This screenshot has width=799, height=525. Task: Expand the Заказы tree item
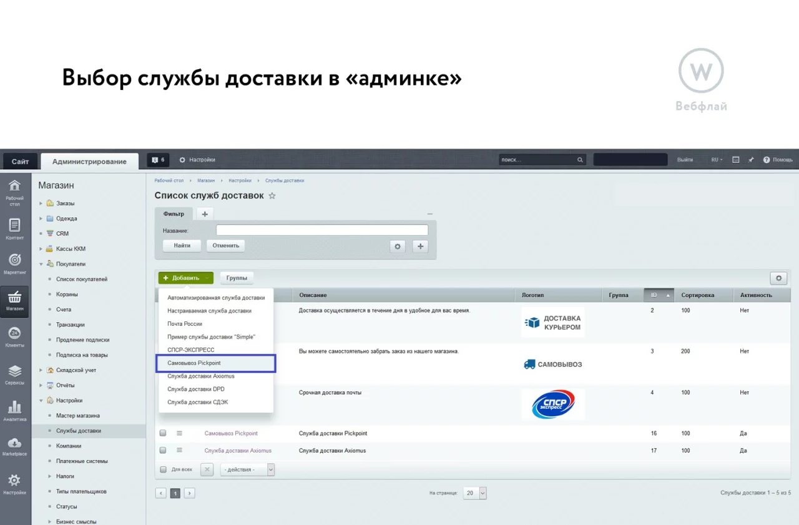41,204
